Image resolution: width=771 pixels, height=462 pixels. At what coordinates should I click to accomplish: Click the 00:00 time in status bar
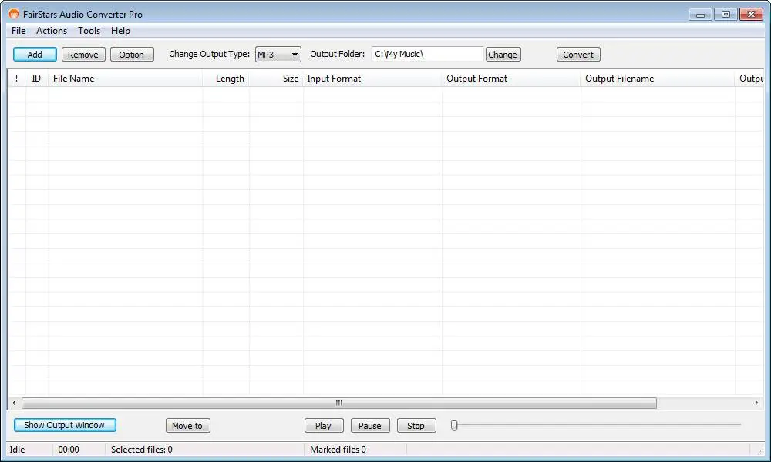(69, 449)
